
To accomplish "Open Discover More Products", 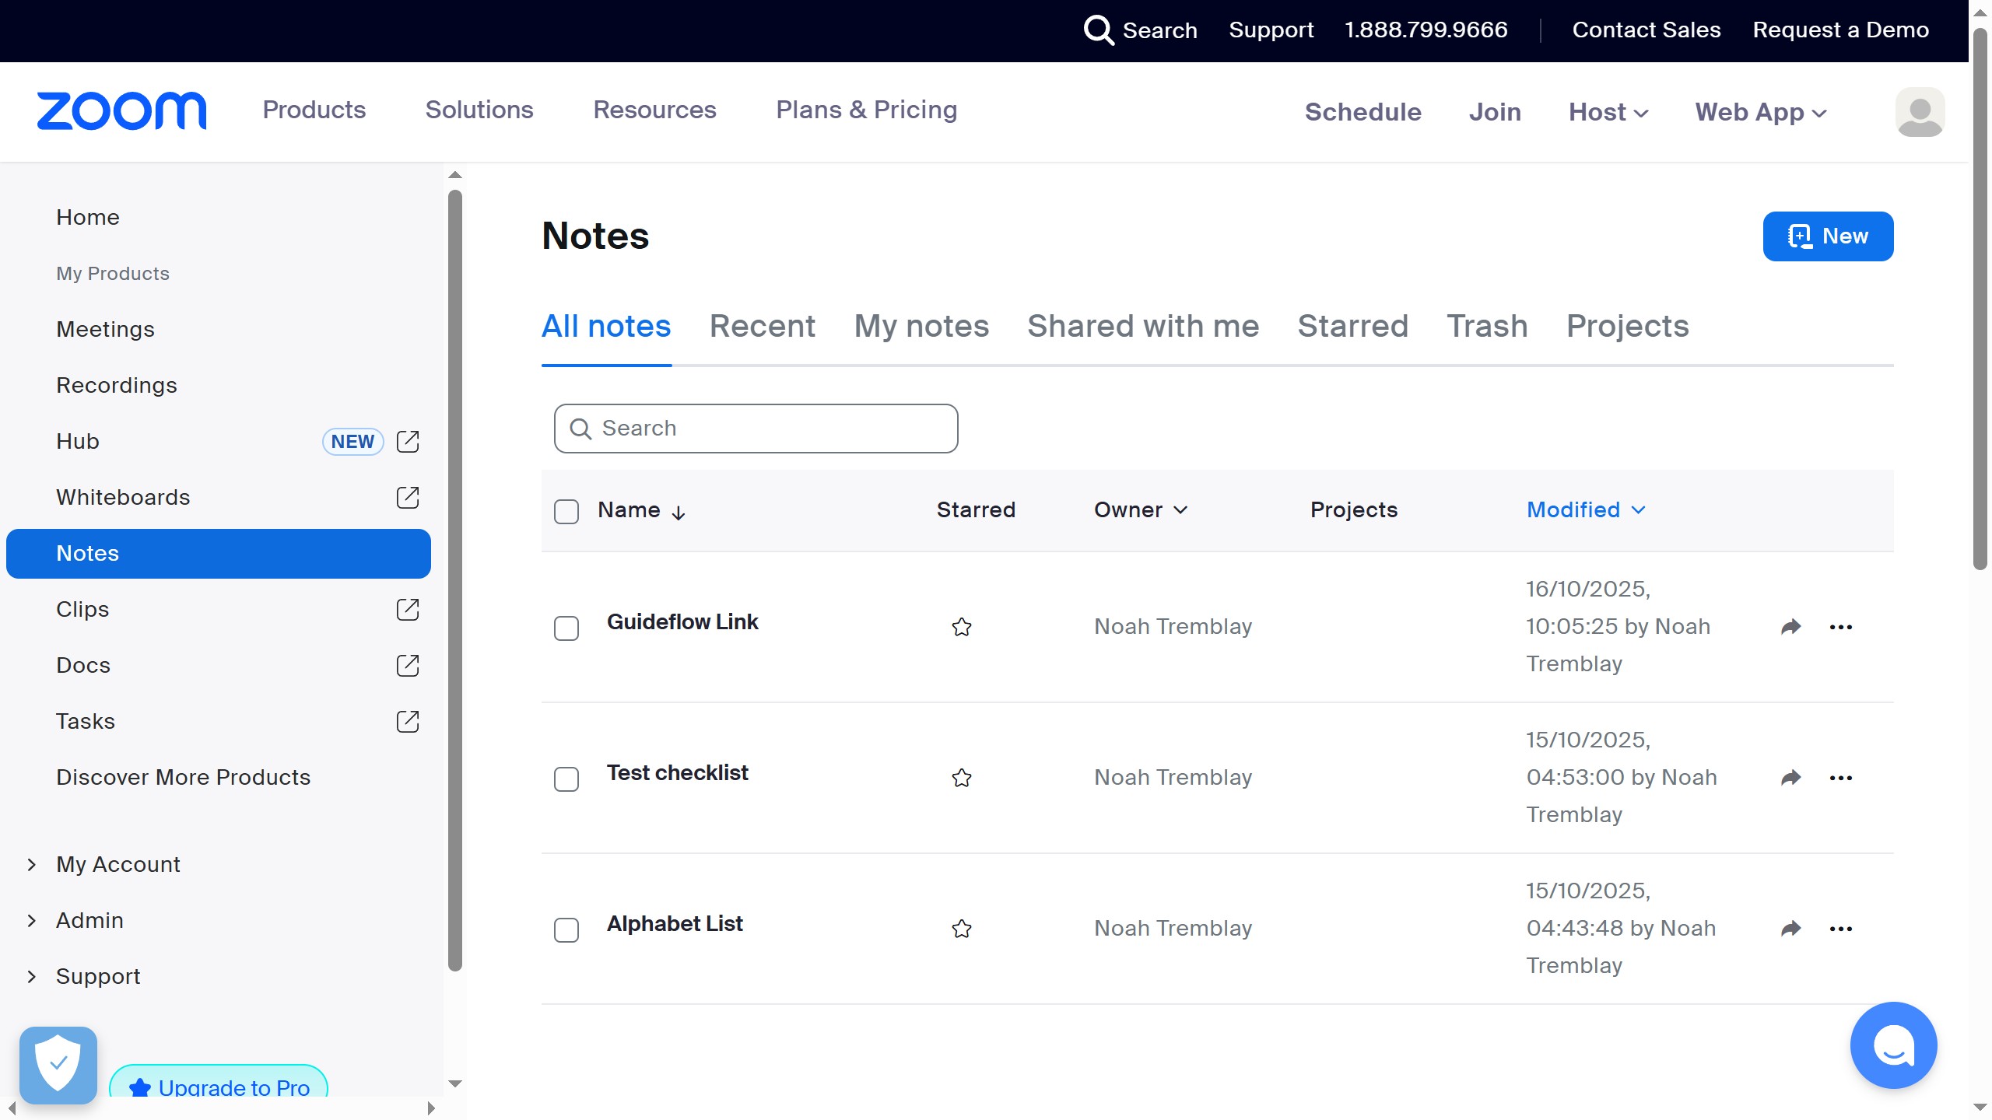I will 183,778.
